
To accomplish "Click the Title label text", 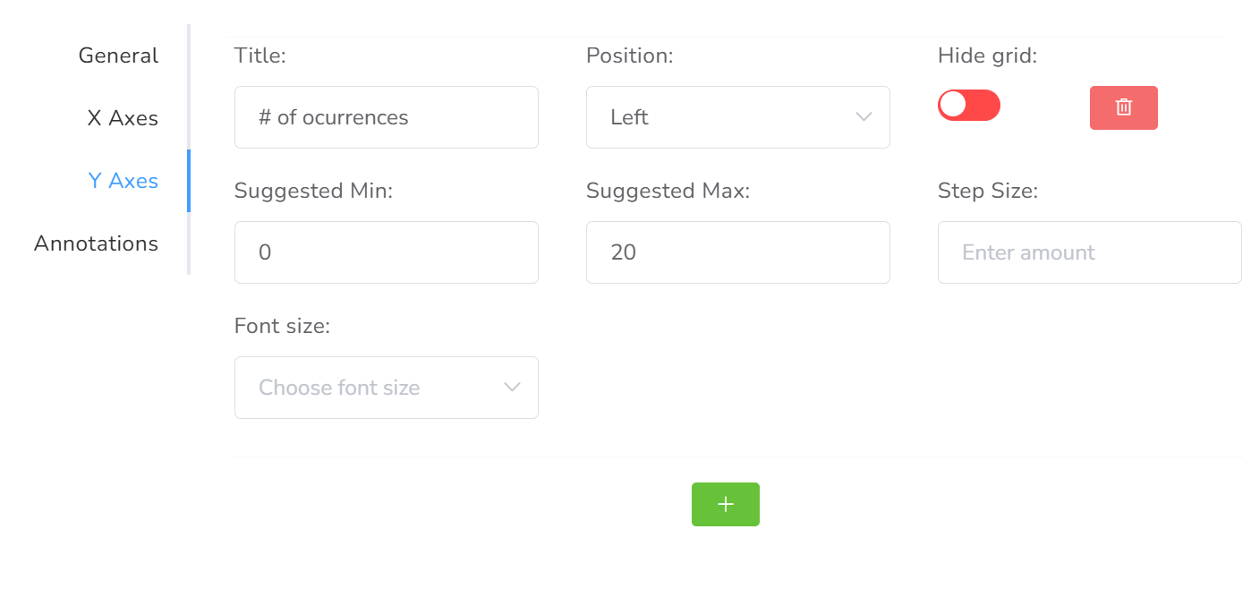I will click(260, 55).
